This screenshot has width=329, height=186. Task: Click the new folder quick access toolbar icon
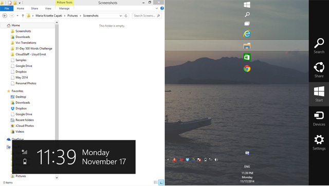coord(15,3)
